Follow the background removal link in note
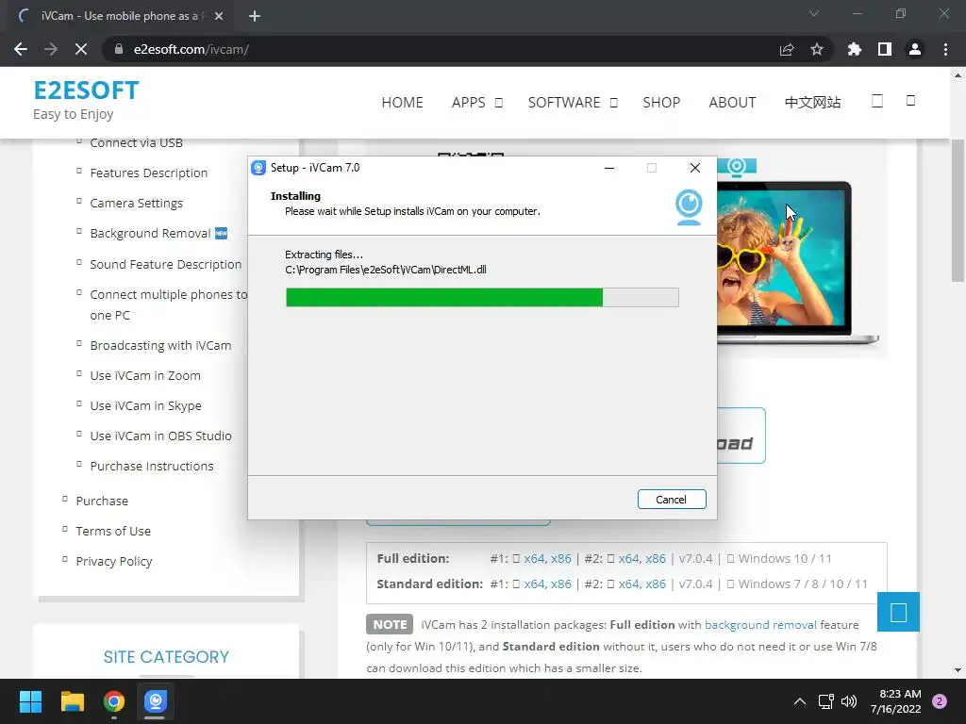Viewport: 966px width, 724px height. [760, 625]
